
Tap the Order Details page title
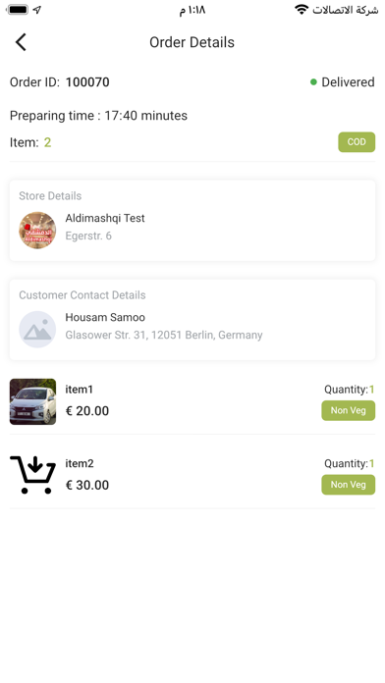(192, 42)
